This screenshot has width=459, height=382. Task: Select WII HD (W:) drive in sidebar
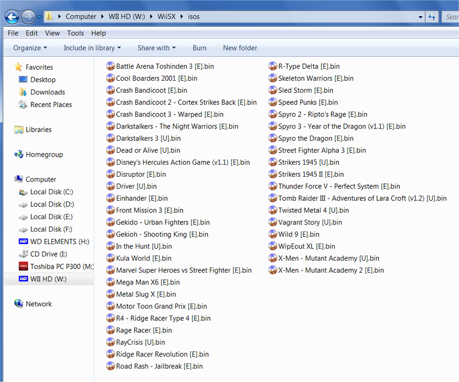point(48,279)
